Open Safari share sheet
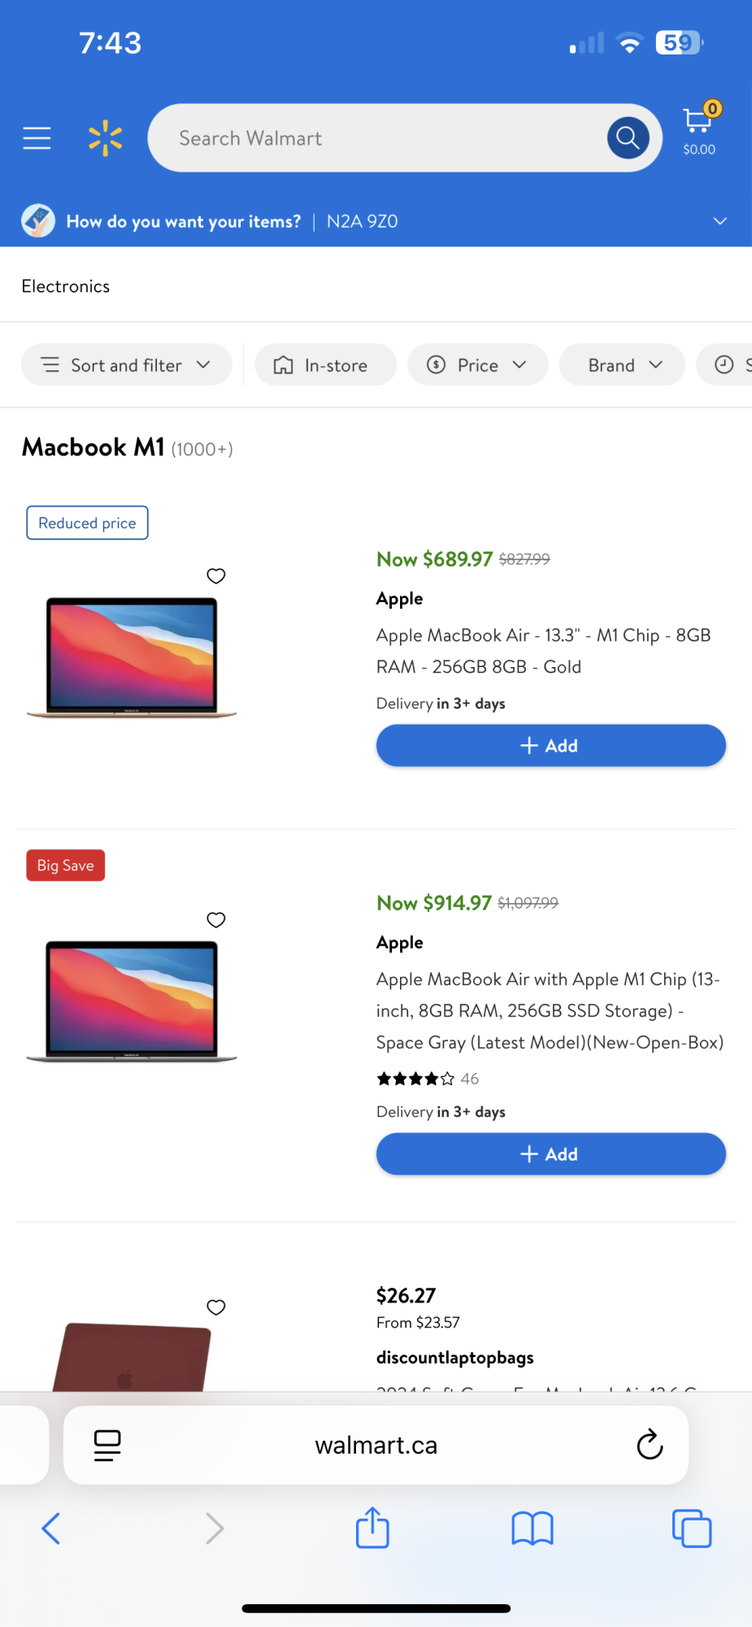The height and width of the screenshot is (1627, 752). click(x=373, y=1528)
